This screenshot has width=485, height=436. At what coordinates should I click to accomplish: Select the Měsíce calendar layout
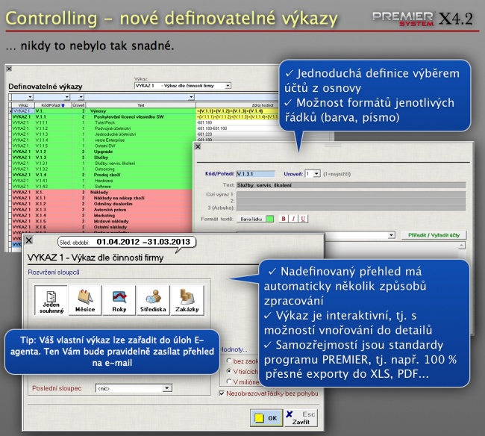85,300
